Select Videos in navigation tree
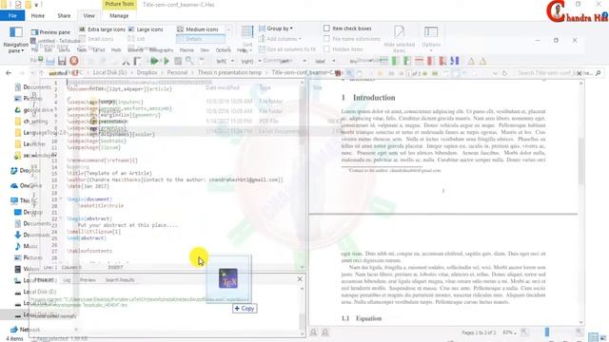The width and height of the screenshot is (609, 342). coord(28,269)
